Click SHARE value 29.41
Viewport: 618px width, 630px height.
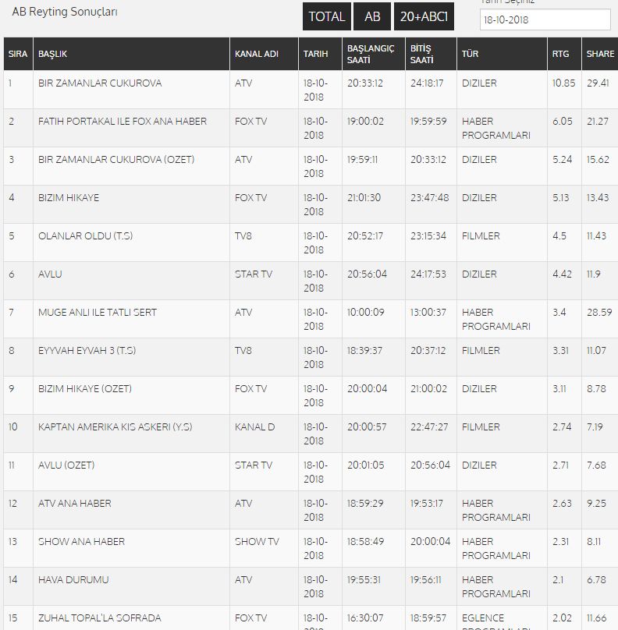[x=598, y=83]
